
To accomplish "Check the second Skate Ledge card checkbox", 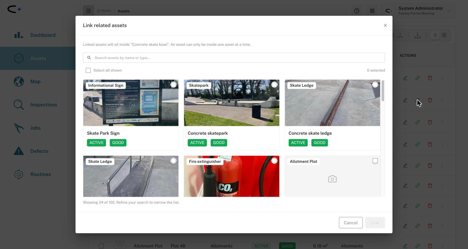I will (x=173, y=161).
